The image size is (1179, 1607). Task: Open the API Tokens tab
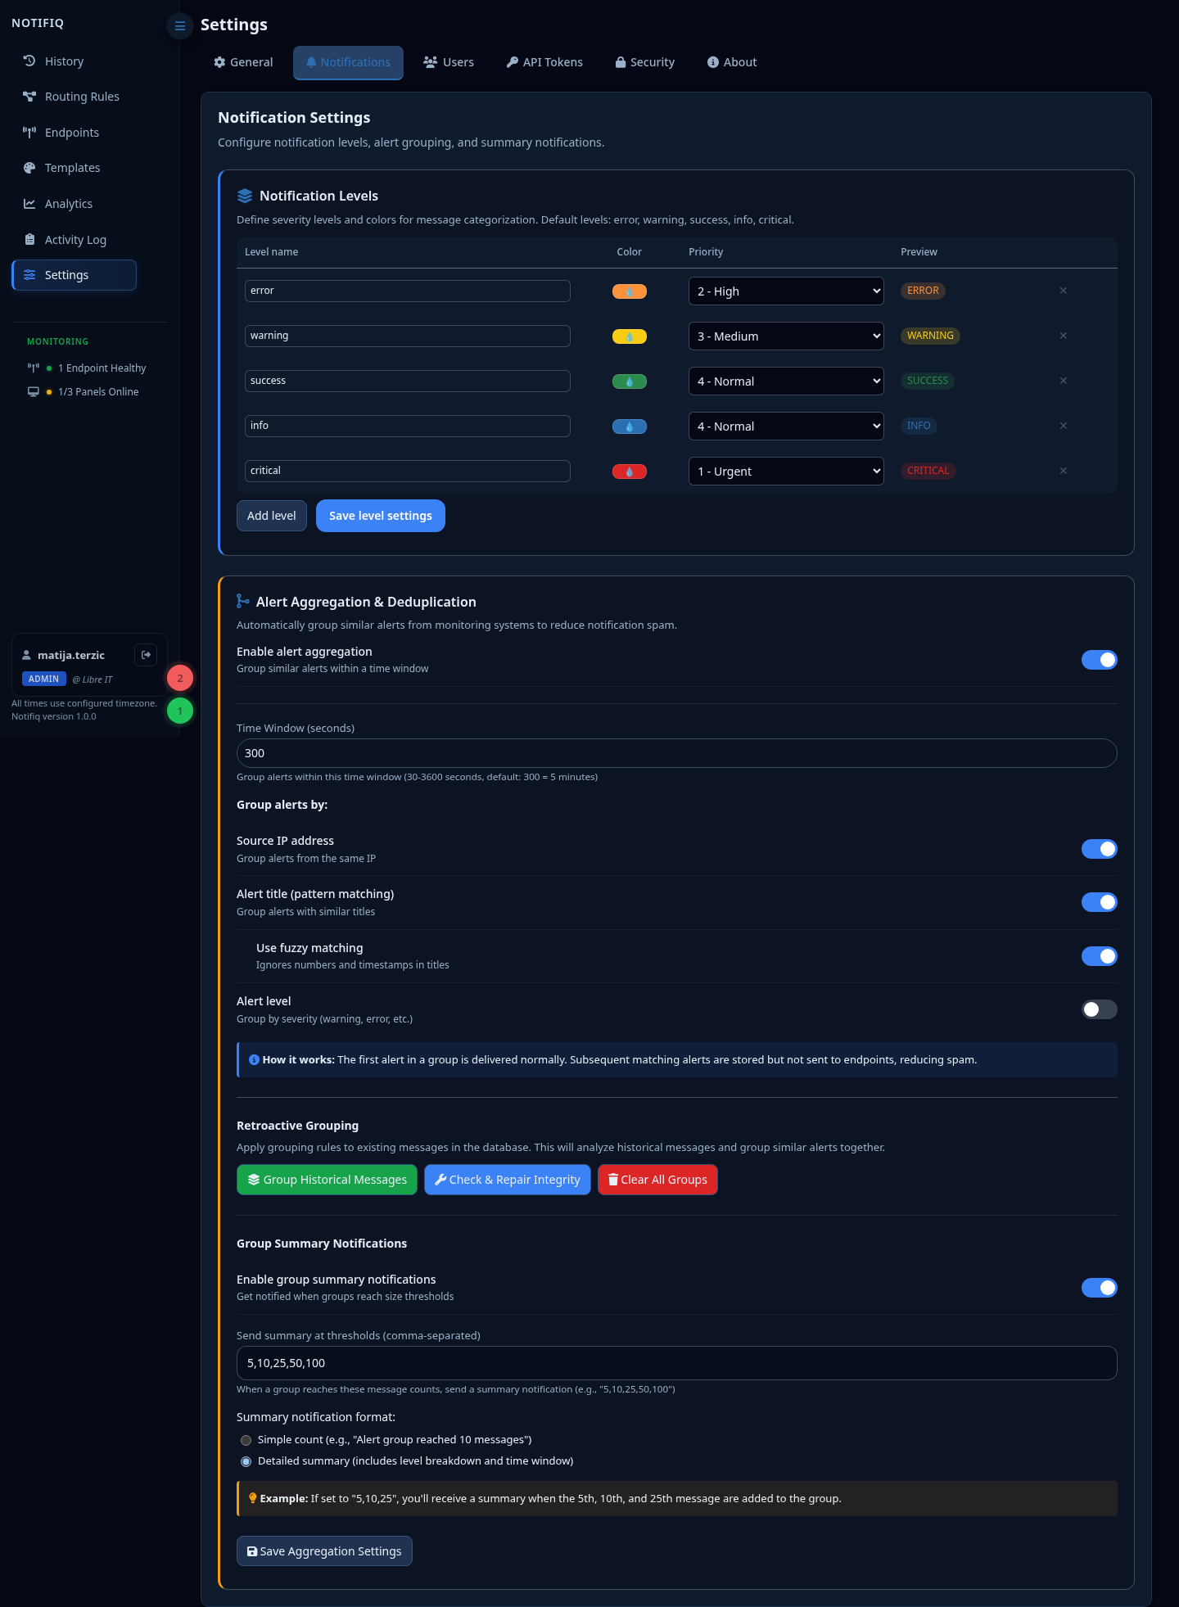pyautogui.click(x=544, y=62)
